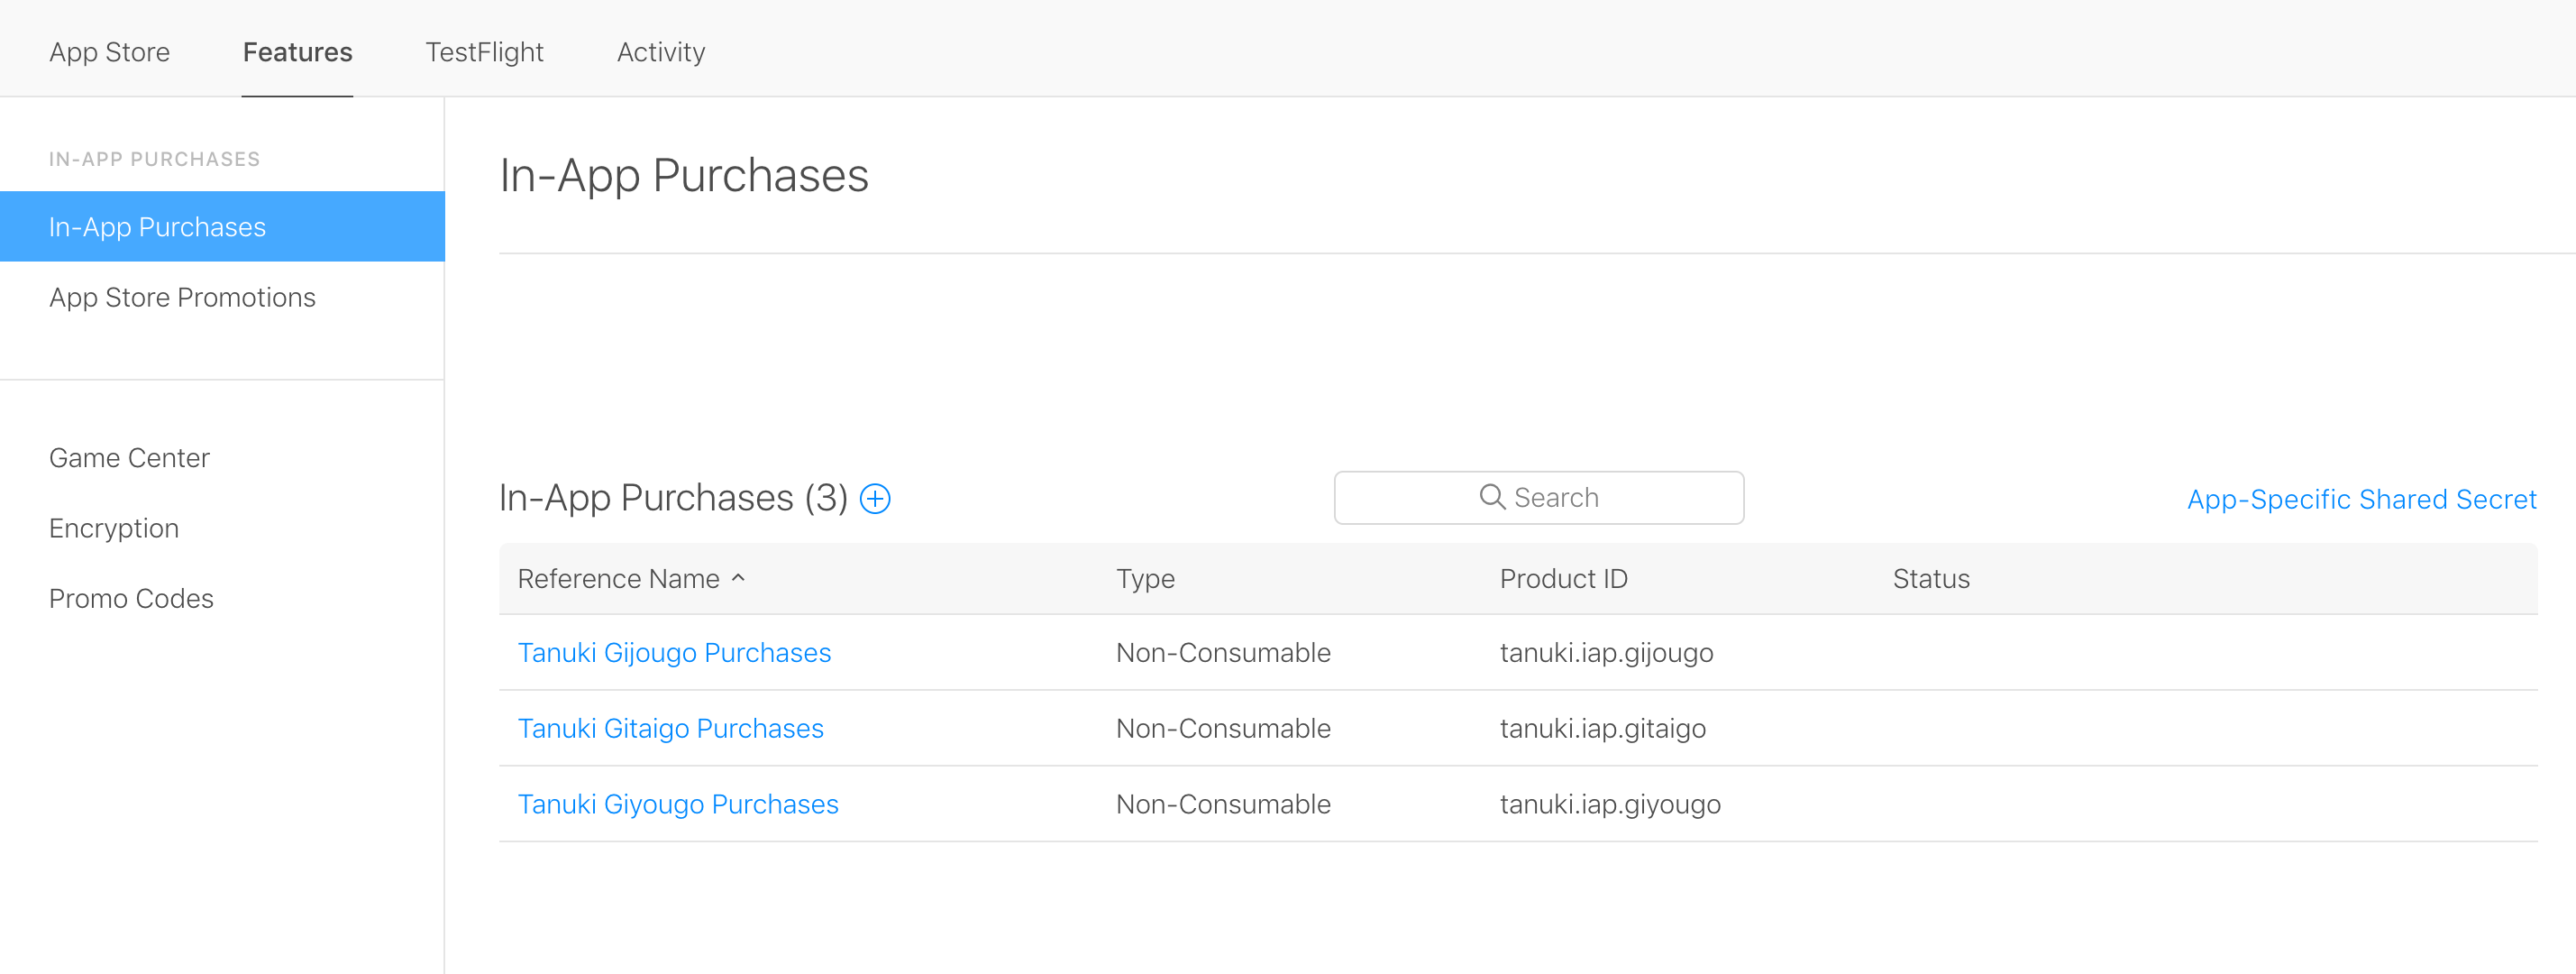The height and width of the screenshot is (974, 2576).
Task: Open Tanuki Giyougo Purchases link
Action: coord(678,804)
